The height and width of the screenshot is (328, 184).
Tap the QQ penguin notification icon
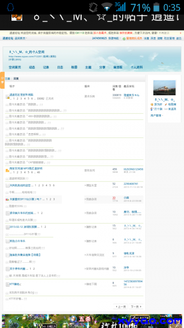(x=10, y=7)
